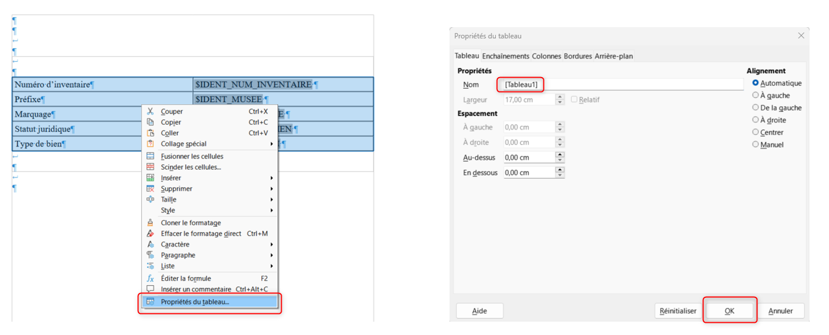Click the Coller clipboard icon

[x=150, y=133]
